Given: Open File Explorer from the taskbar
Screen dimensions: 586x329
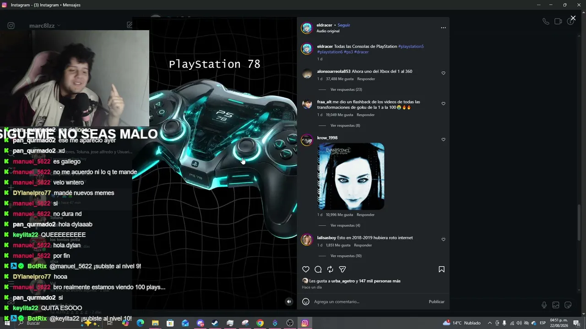Looking at the screenshot, I should coord(155,323).
